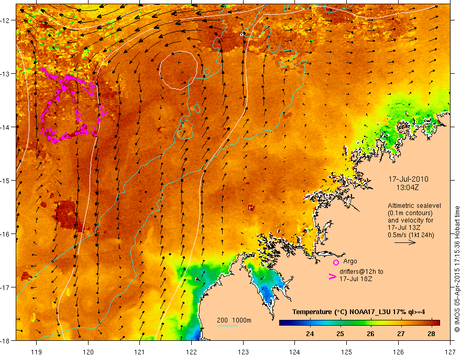Click the 'and velocity for' text line

tap(410, 220)
